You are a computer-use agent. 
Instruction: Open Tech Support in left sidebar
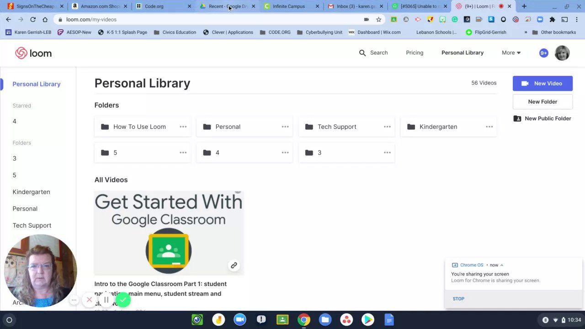tap(32, 225)
